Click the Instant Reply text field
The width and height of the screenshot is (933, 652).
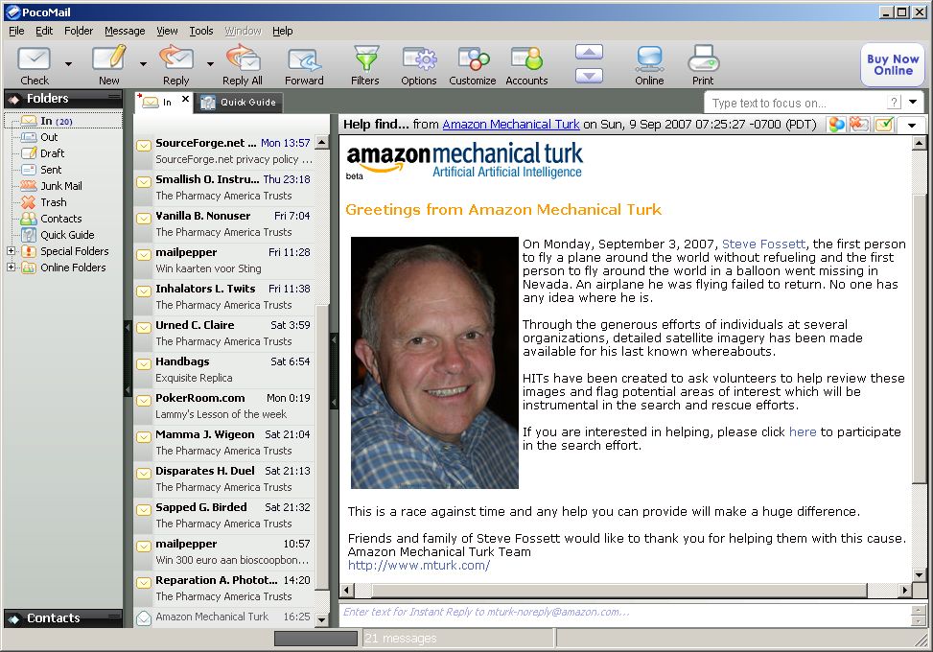pyautogui.click(x=625, y=612)
